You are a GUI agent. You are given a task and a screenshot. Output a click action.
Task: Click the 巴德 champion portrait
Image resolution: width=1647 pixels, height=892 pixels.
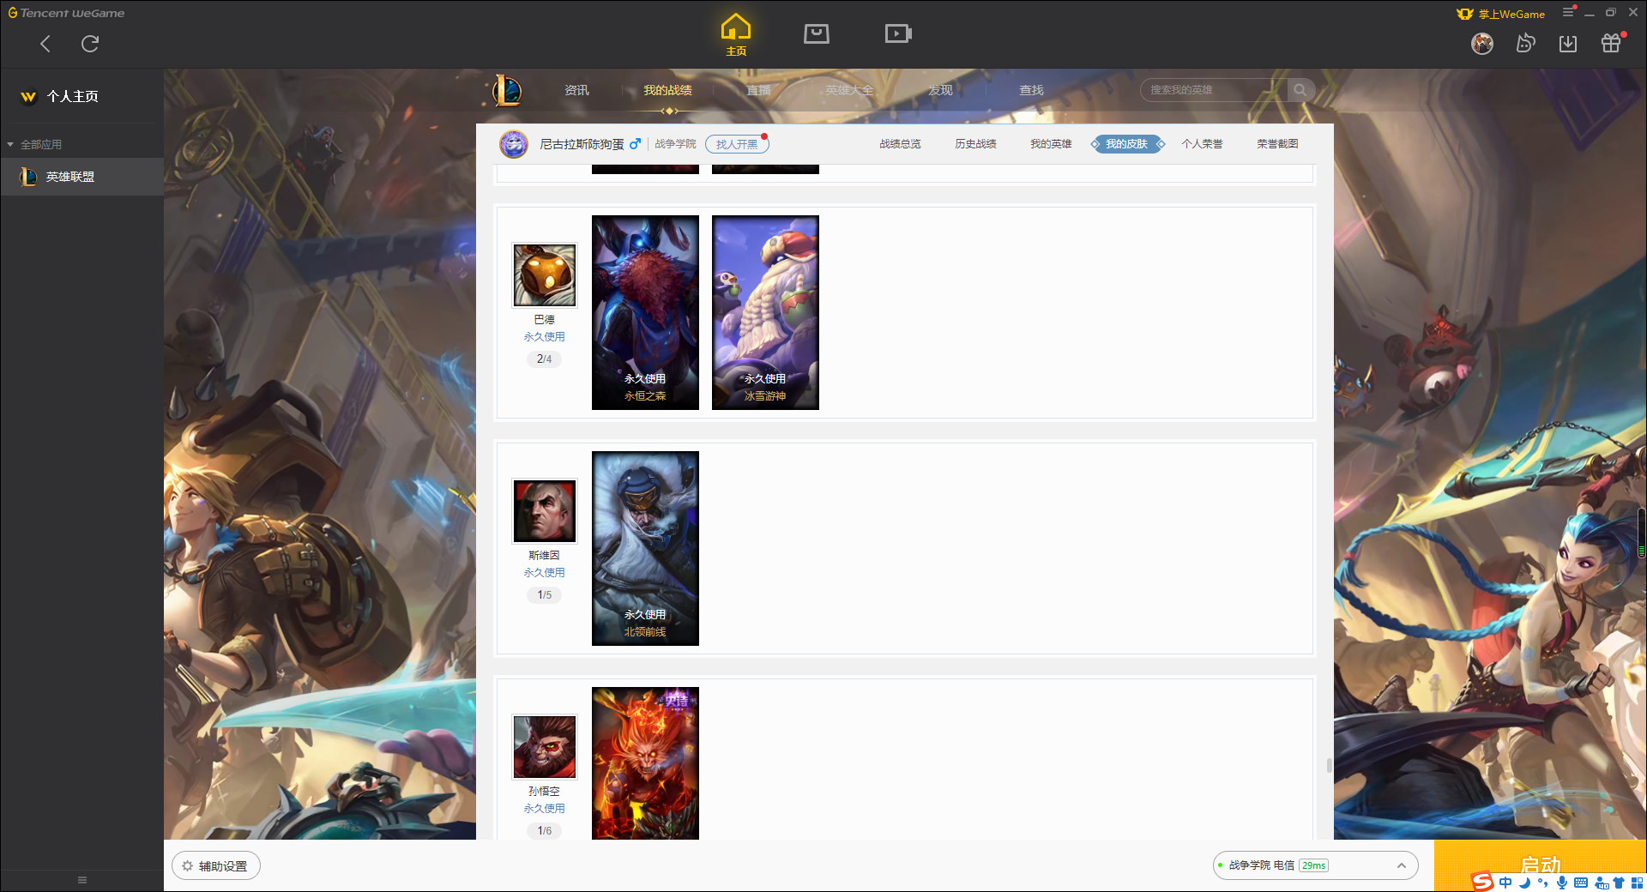[544, 274]
